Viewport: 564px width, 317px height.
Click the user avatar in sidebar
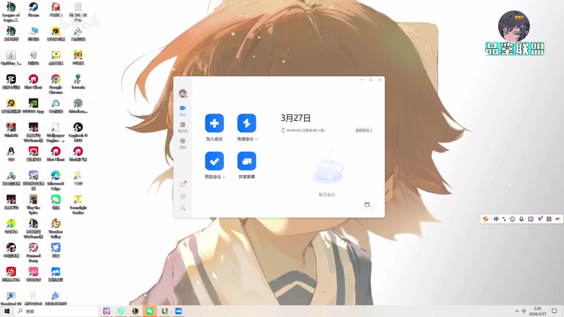[x=183, y=93]
